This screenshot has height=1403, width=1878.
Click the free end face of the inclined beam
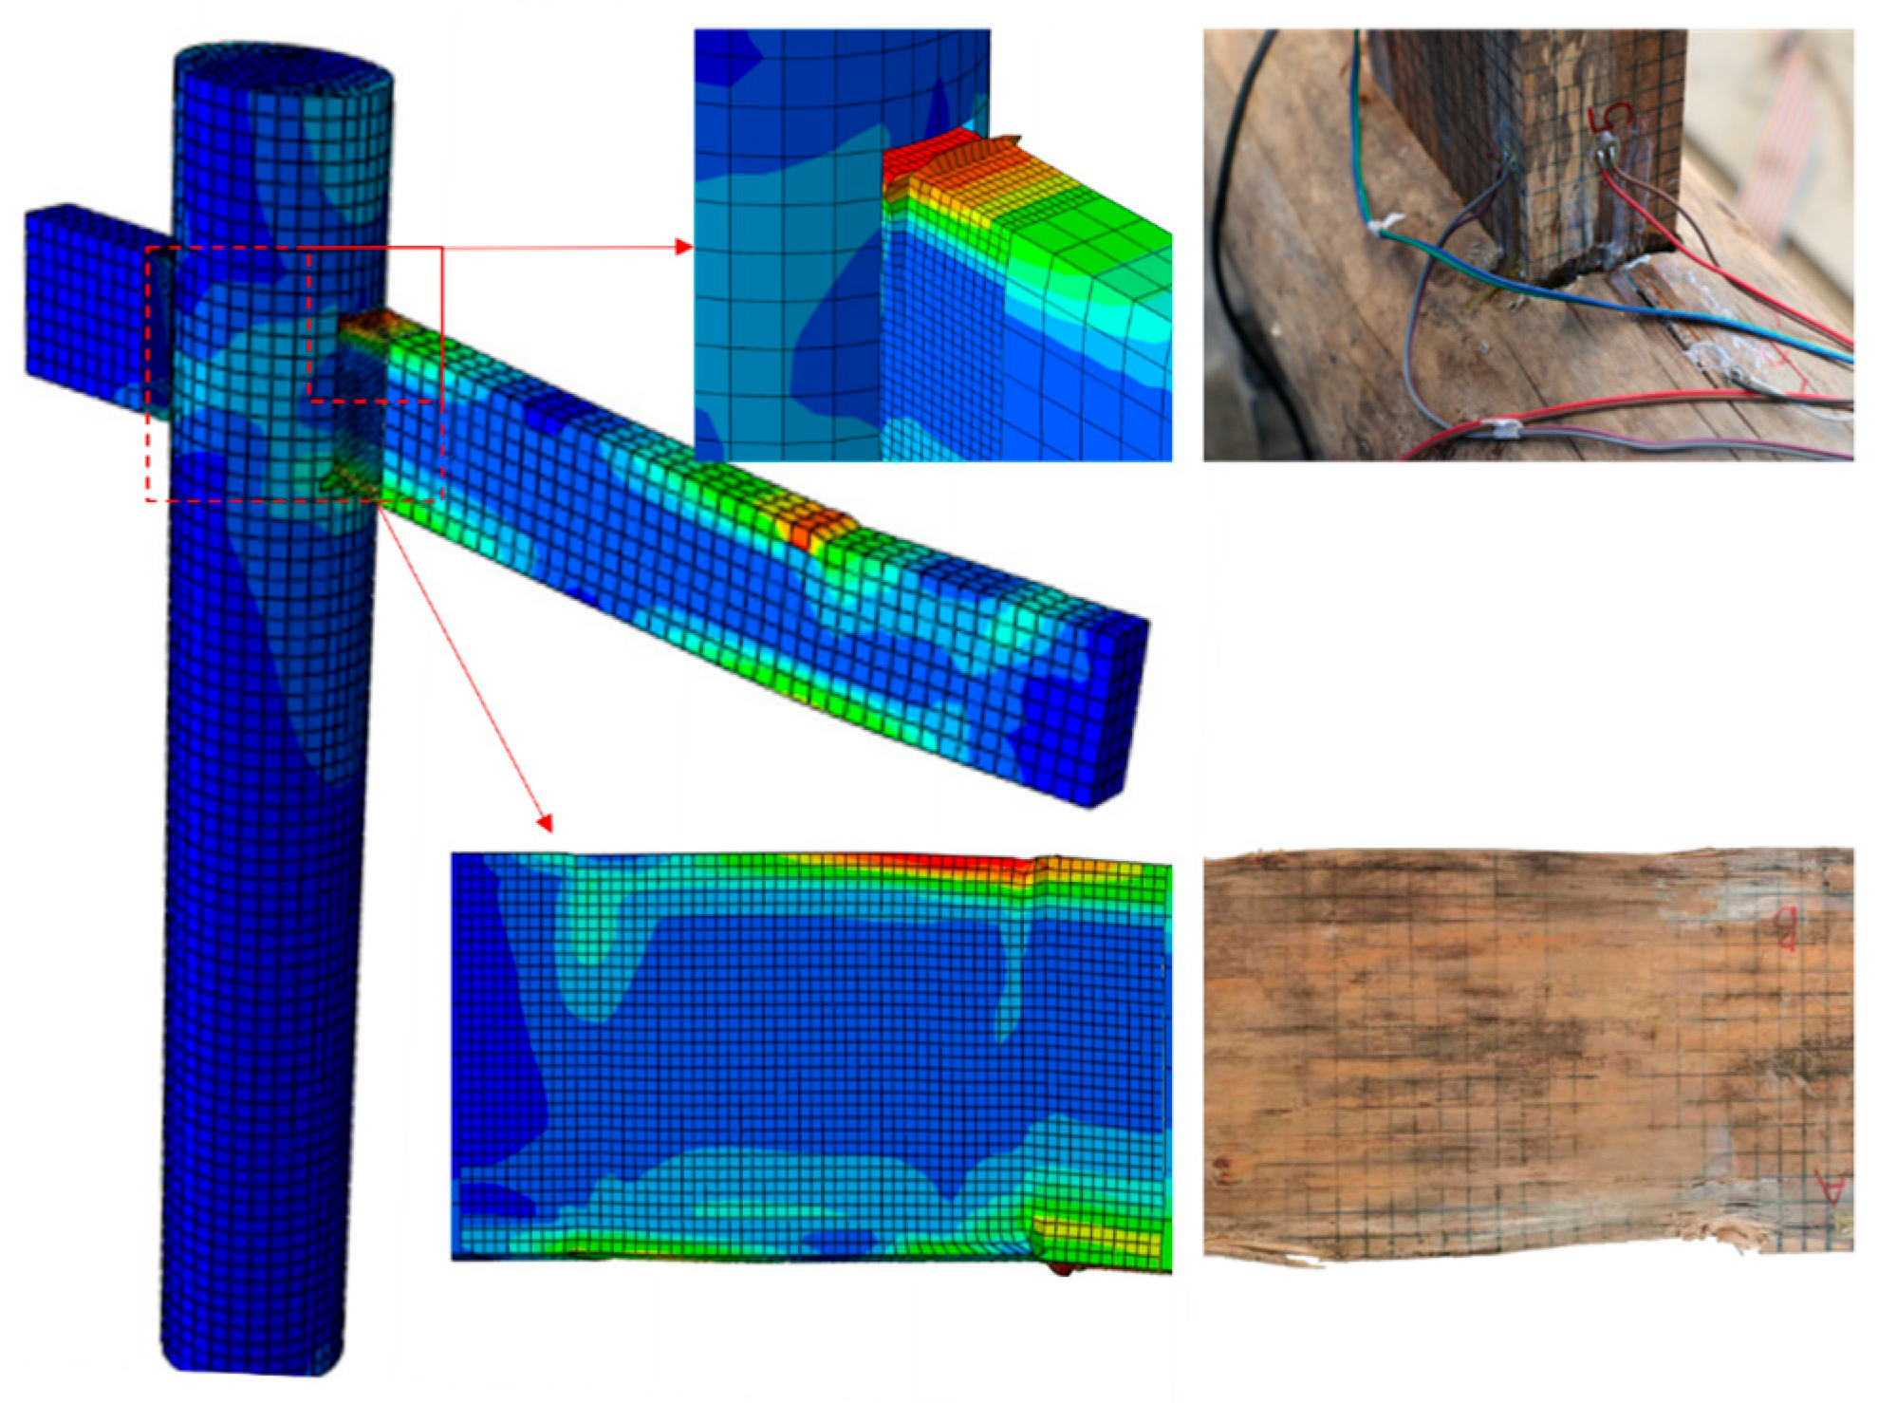[1118, 712]
